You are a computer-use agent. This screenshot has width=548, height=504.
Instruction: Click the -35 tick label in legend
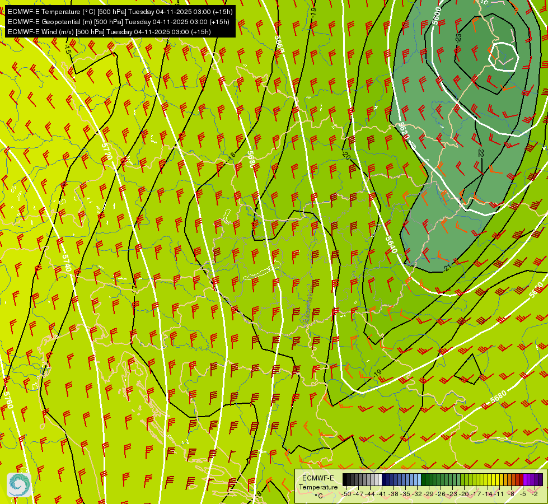click(405, 494)
